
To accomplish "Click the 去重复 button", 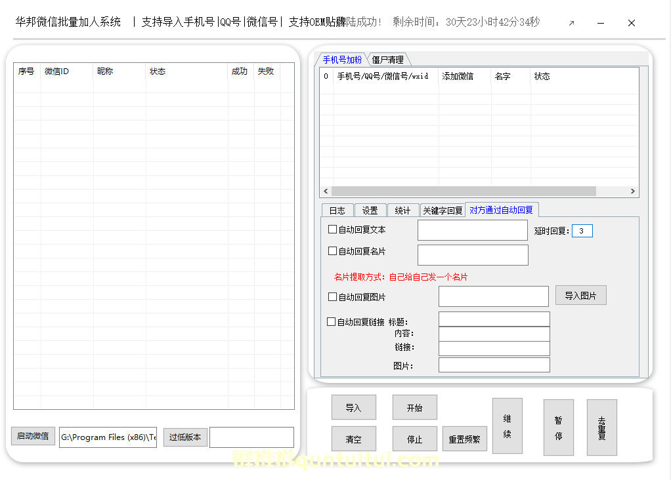I will tap(601, 428).
